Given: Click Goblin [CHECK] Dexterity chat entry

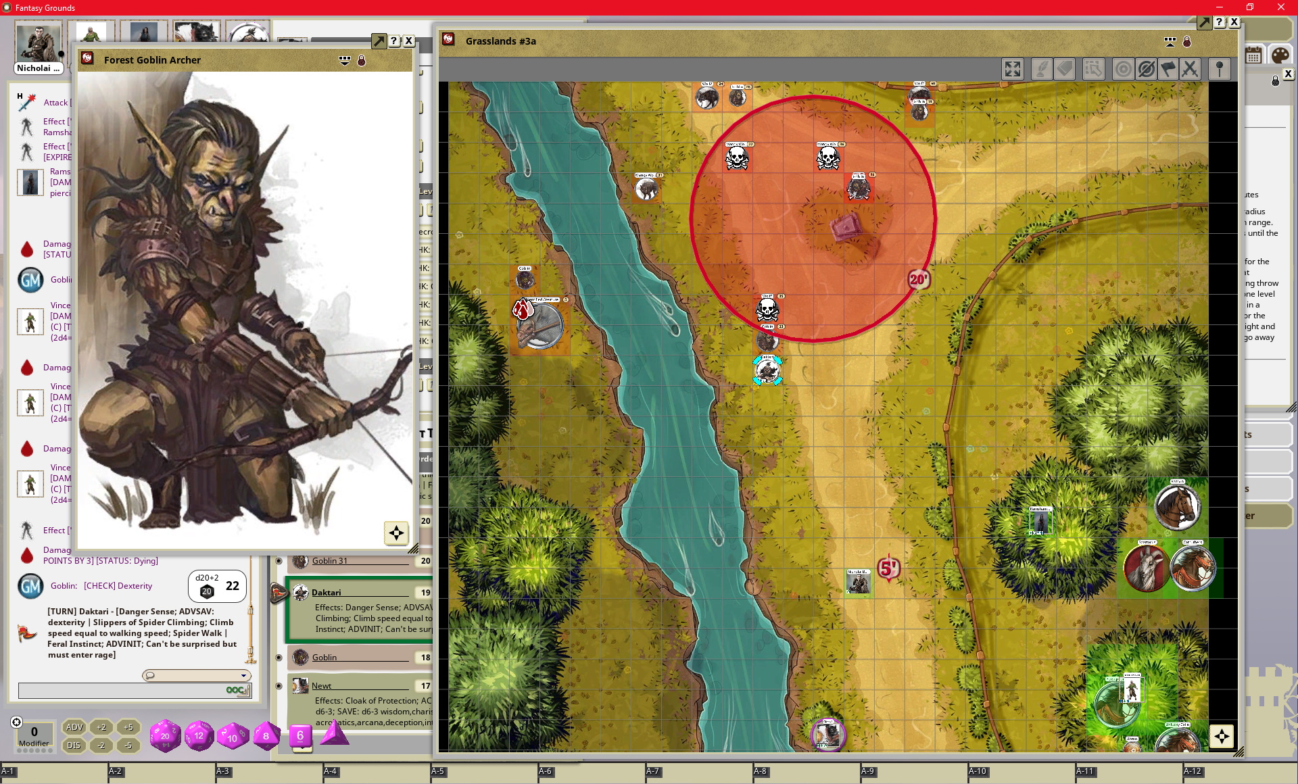Looking at the screenshot, I should click(x=101, y=586).
